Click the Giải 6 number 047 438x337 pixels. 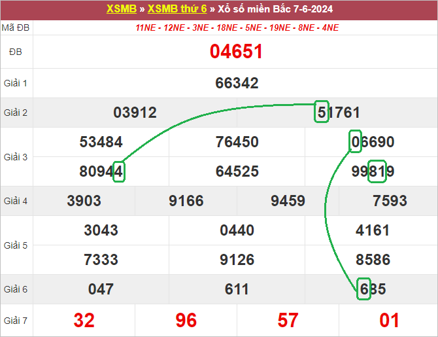101,289
